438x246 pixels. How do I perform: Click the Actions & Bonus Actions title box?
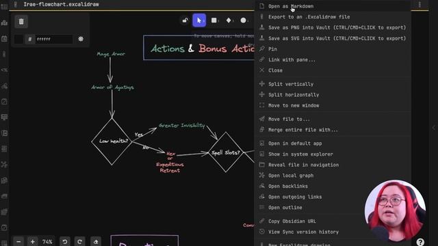[199, 48]
